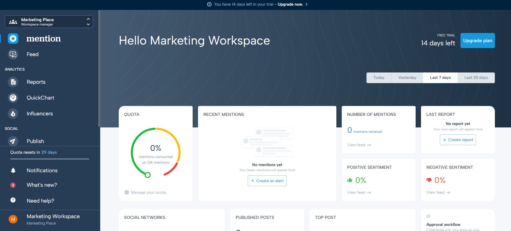Screen dimensions: 511x231
Task: Click the 29 days quota reset link
Action: (49, 152)
